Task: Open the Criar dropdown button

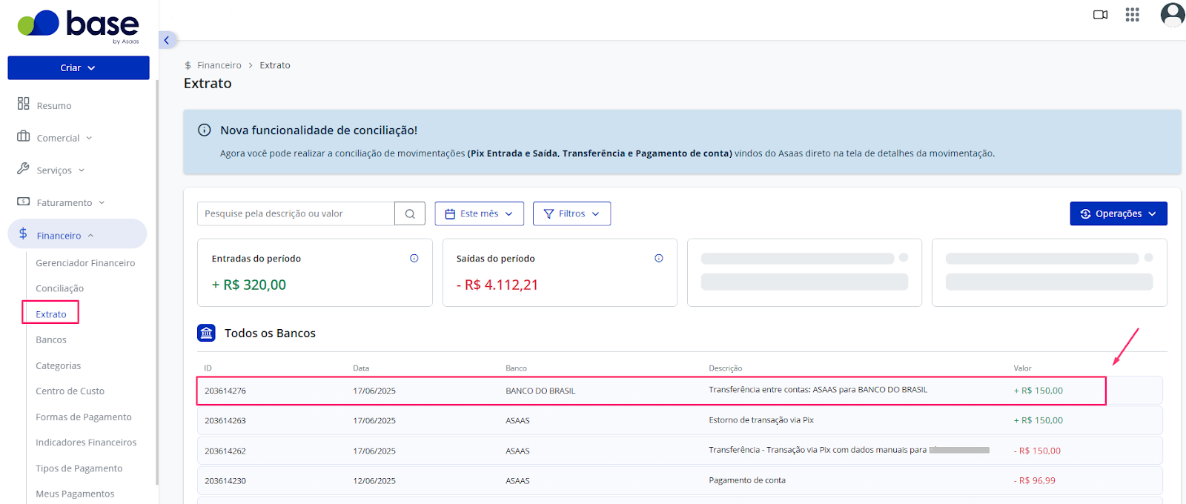Action: [x=79, y=67]
